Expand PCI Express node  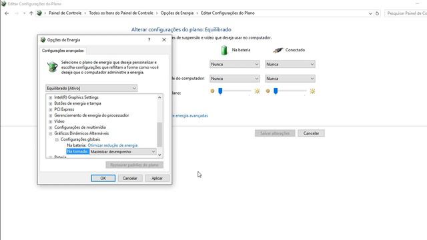tap(51, 109)
